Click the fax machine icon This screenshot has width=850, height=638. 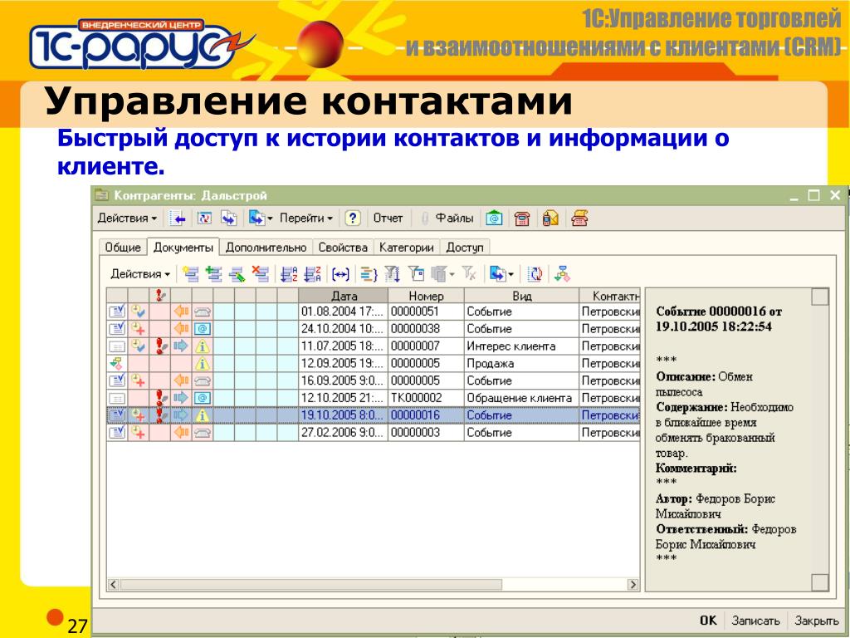tap(579, 218)
